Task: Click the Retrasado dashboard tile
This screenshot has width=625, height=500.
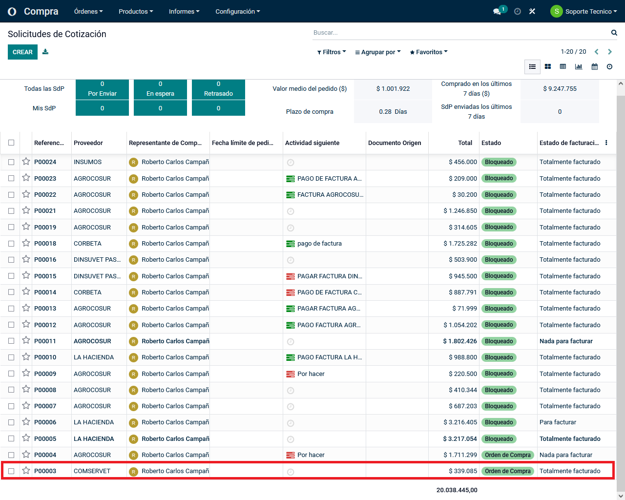Action: [218, 89]
